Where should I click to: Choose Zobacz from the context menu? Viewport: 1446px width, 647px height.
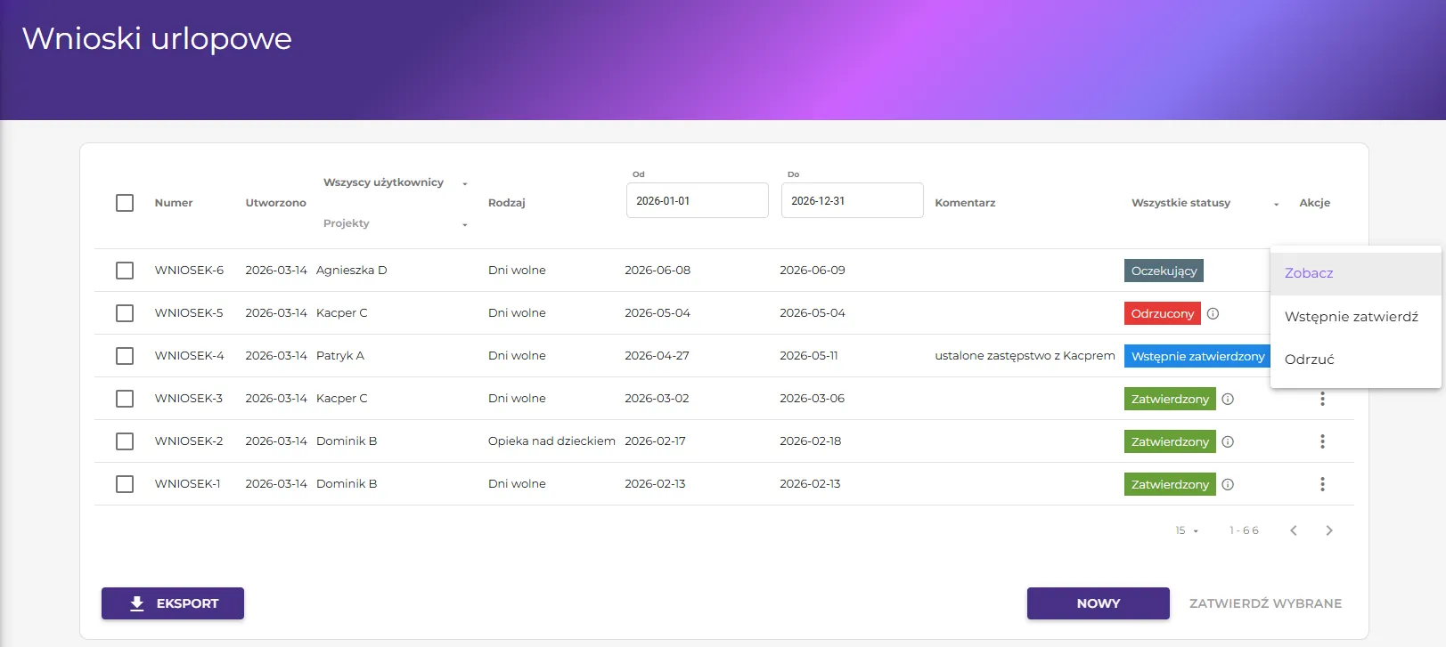point(1309,273)
